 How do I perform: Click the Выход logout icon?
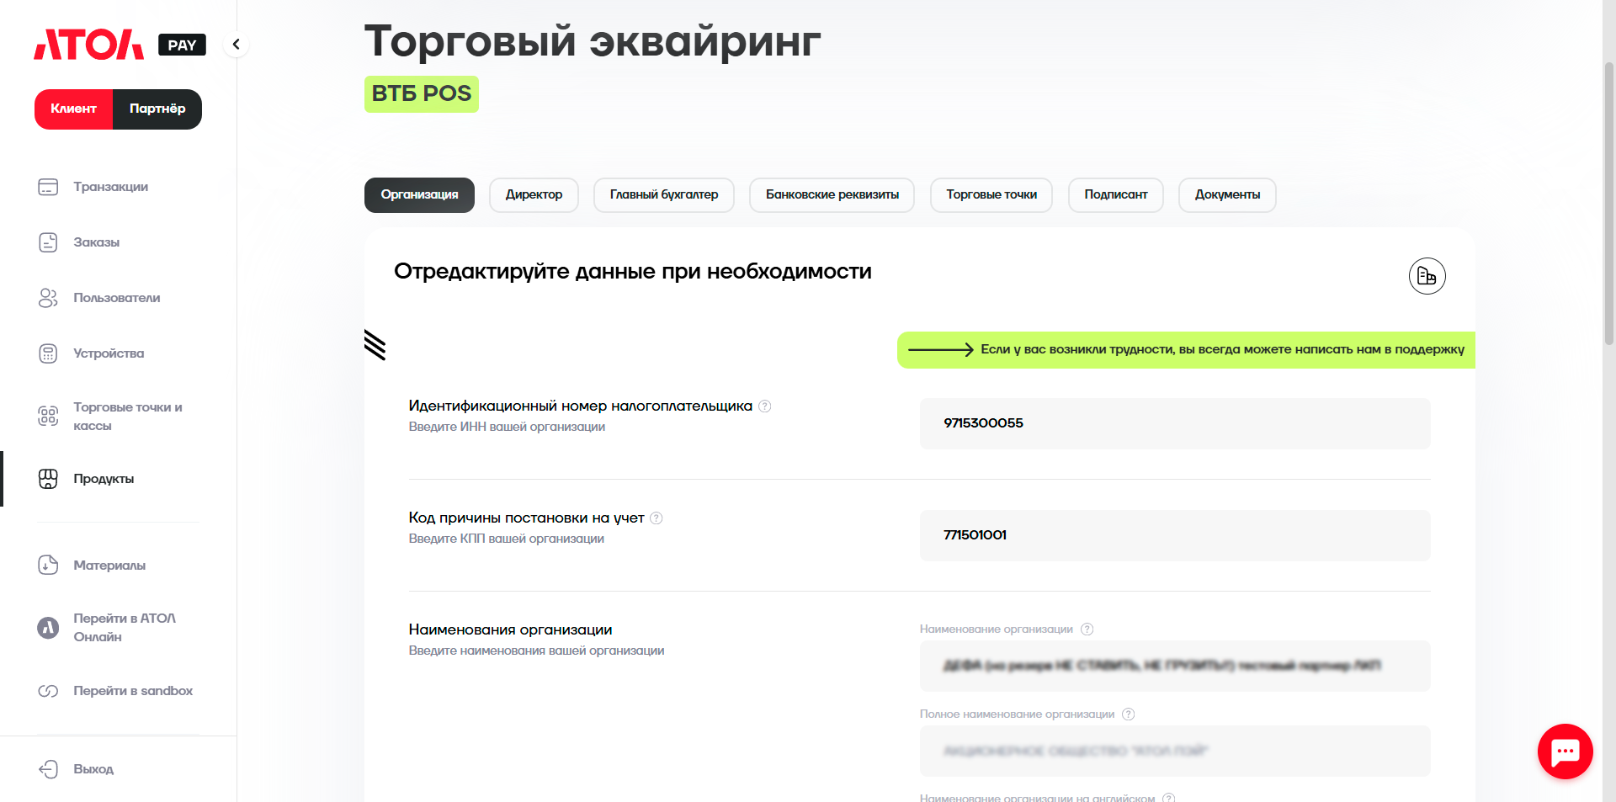[x=48, y=769]
